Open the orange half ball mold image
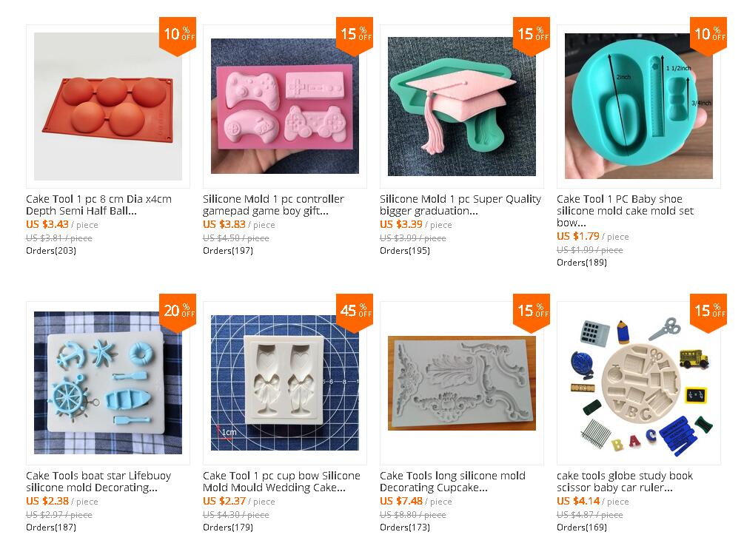The image size is (744, 546). [107, 107]
